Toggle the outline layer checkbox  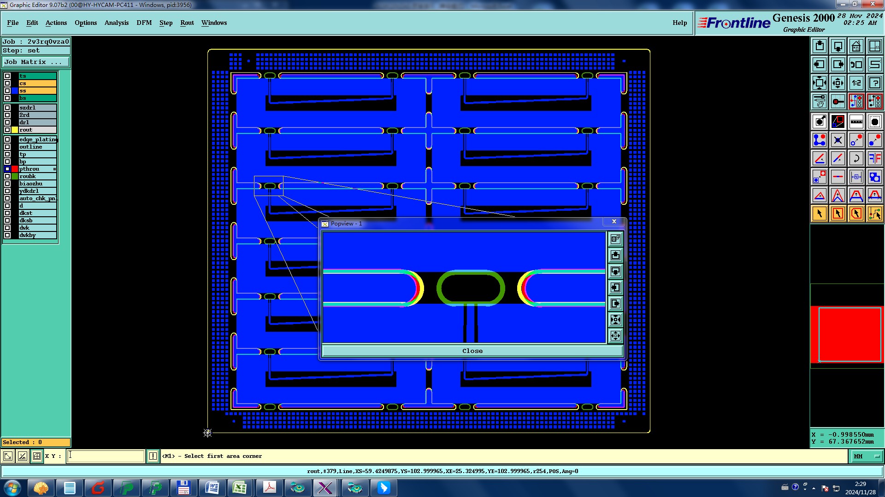tap(7, 147)
